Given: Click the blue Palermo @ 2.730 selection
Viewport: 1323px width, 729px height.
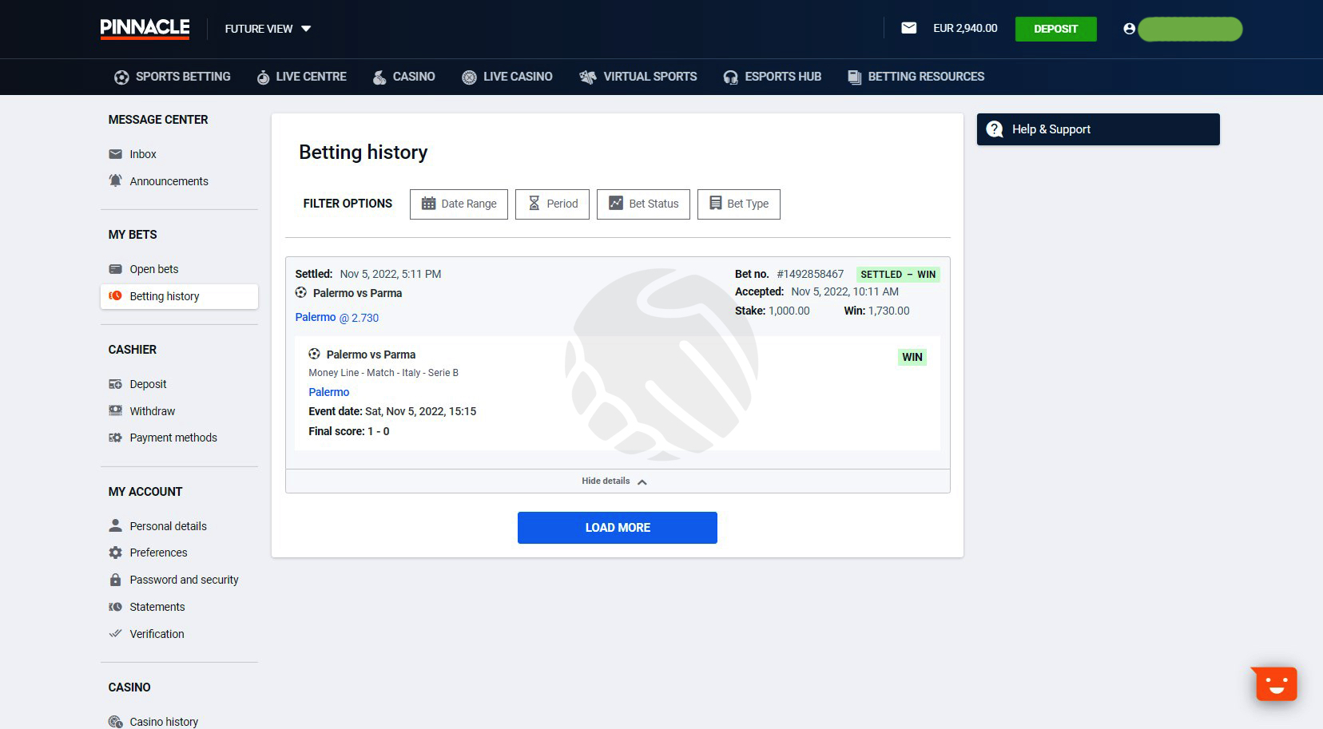Looking at the screenshot, I should (x=337, y=318).
